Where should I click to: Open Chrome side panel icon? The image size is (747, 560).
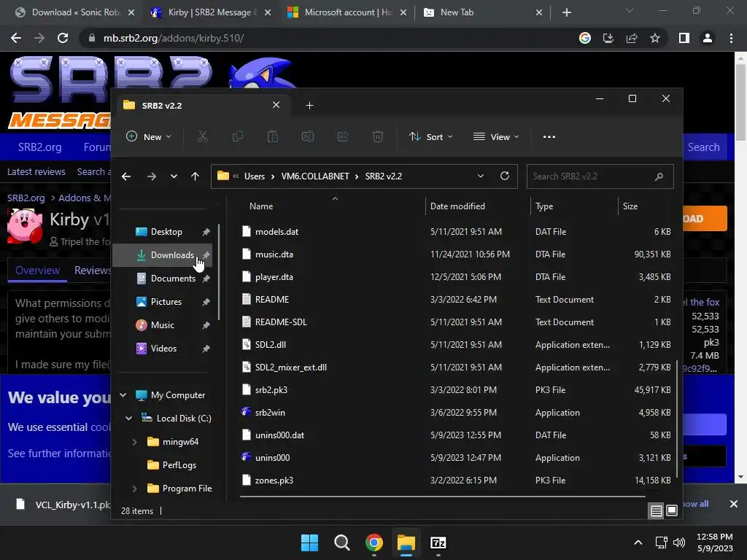pos(684,38)
